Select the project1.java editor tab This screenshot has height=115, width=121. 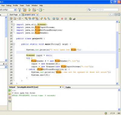pyautogui.click(x=30, y=15)
